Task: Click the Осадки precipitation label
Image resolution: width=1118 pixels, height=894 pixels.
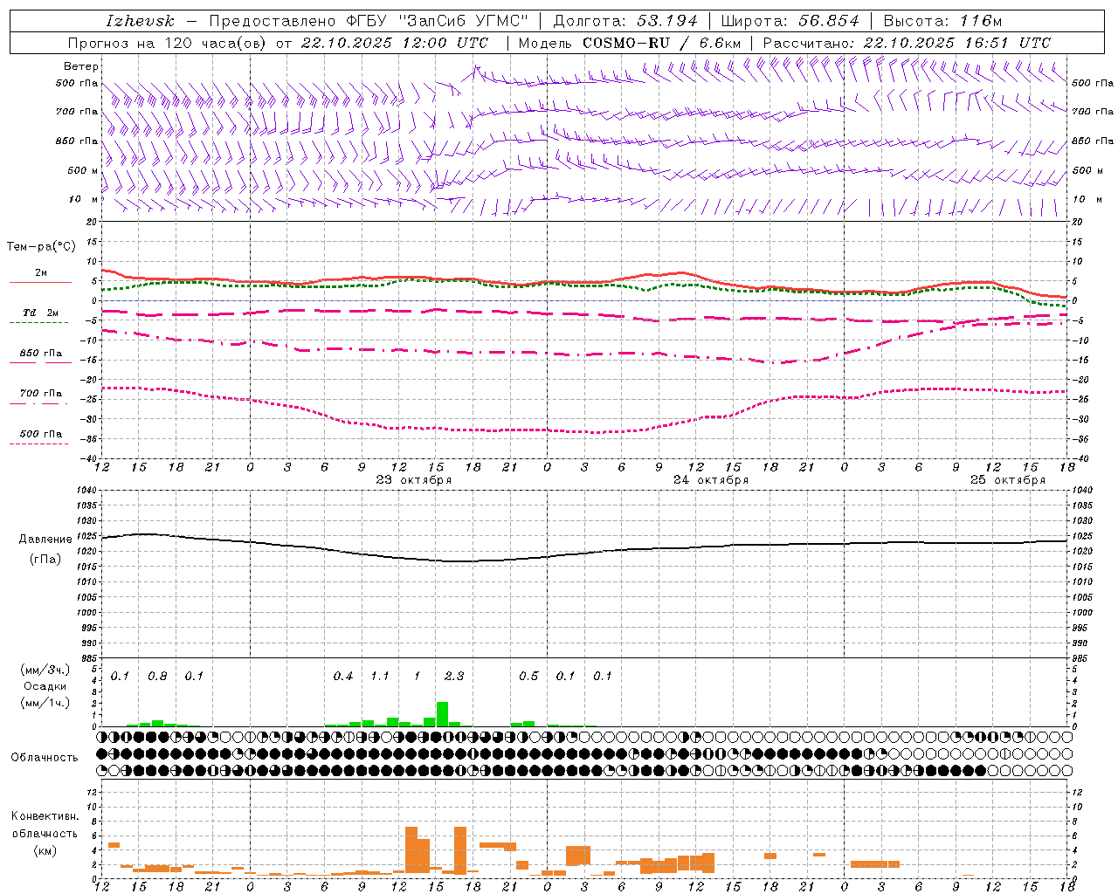Action: [45, 686]
